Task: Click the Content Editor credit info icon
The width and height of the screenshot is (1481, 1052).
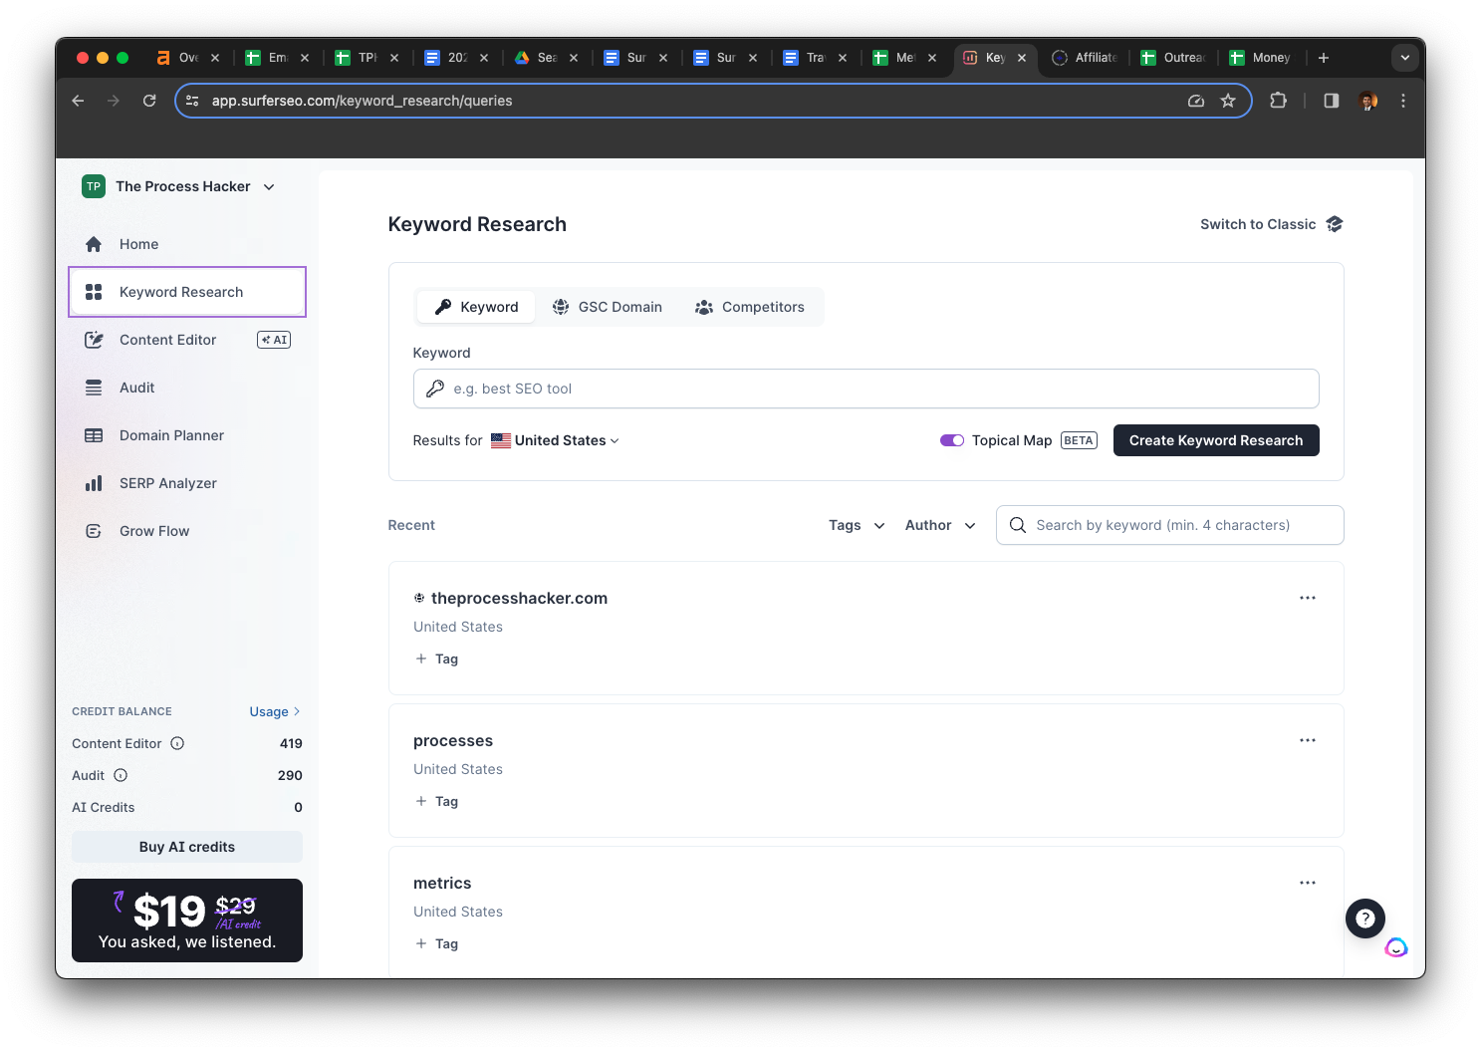Action: click(177, 743)
